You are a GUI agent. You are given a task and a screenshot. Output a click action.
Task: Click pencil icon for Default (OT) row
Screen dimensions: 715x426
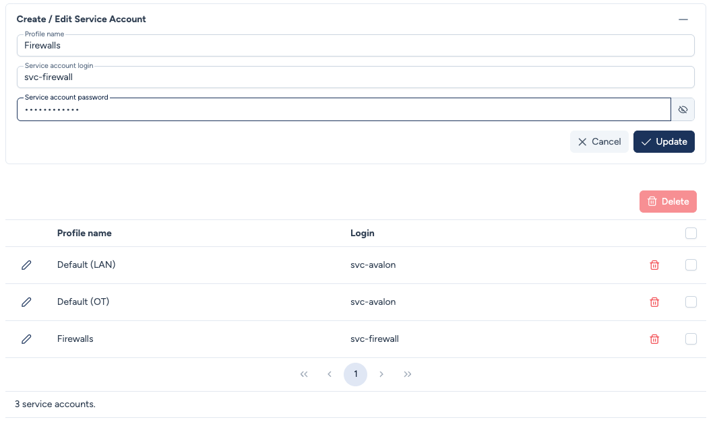tap(26, 302)
